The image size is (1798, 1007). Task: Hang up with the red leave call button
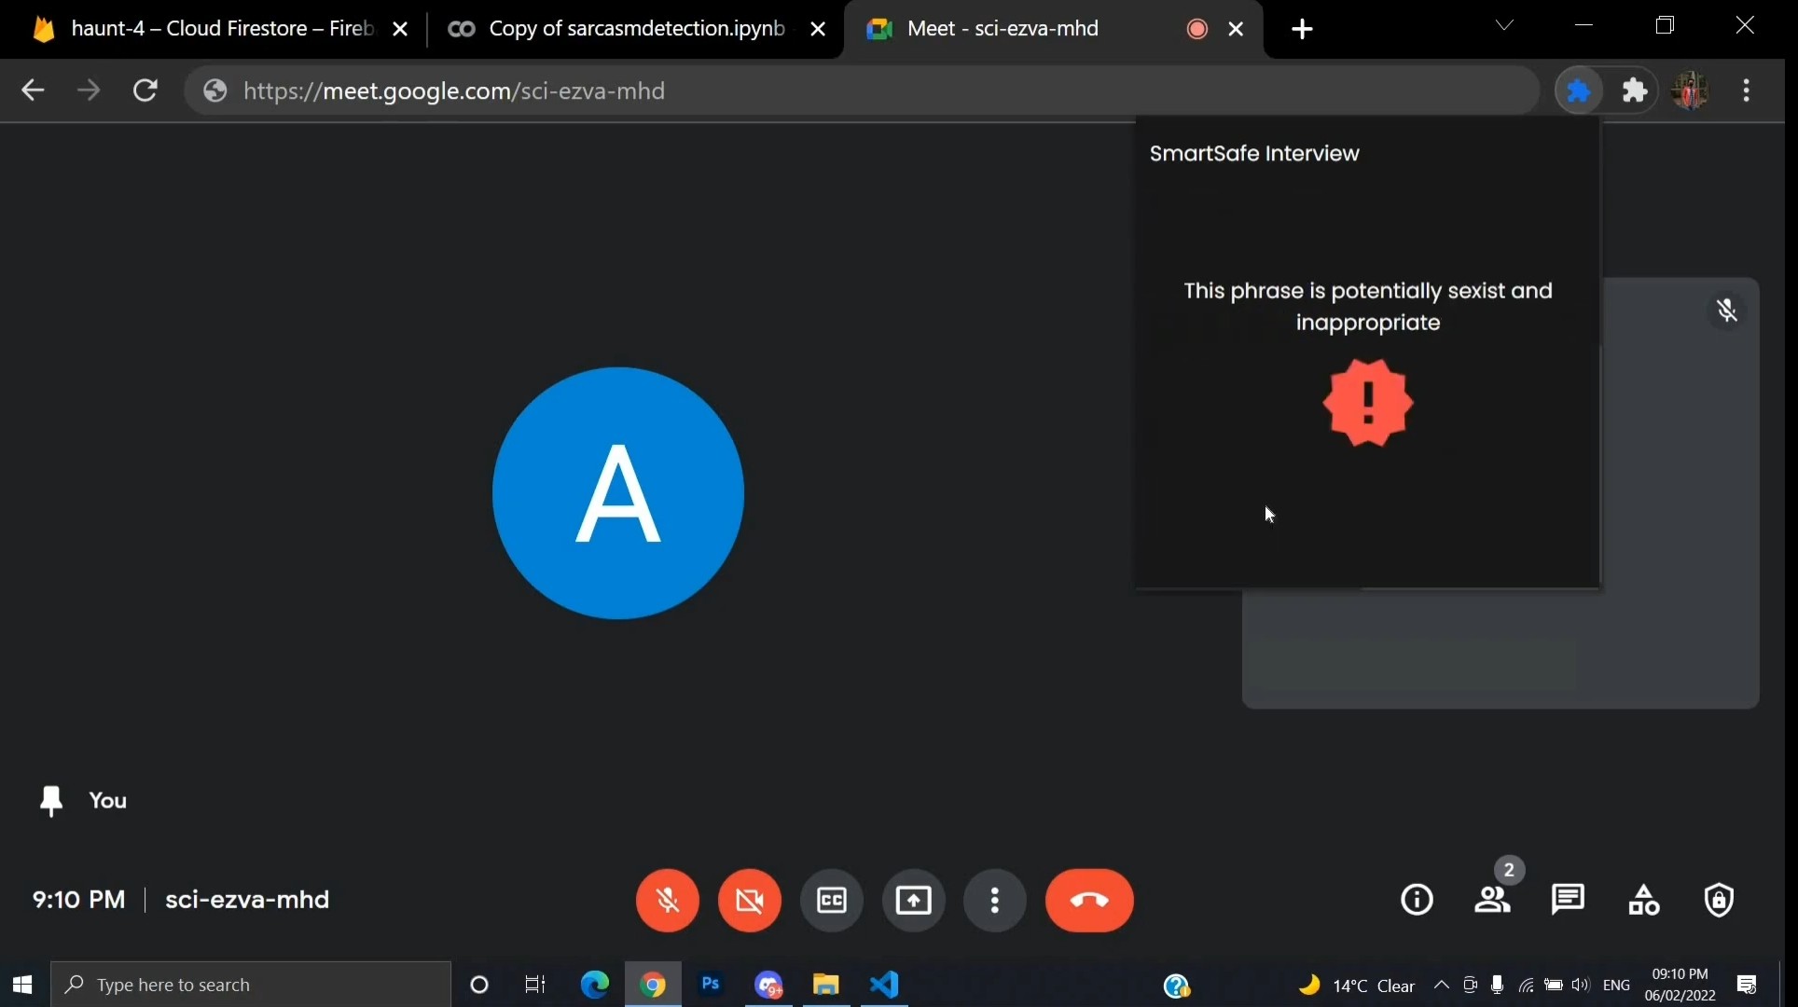click(x=1089, y=901)
